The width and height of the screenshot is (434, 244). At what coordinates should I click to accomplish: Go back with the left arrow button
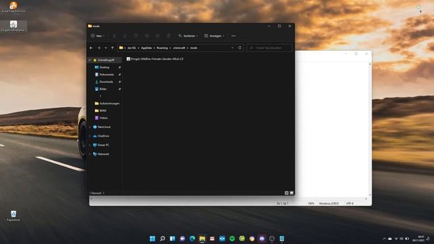click(91, 48)
